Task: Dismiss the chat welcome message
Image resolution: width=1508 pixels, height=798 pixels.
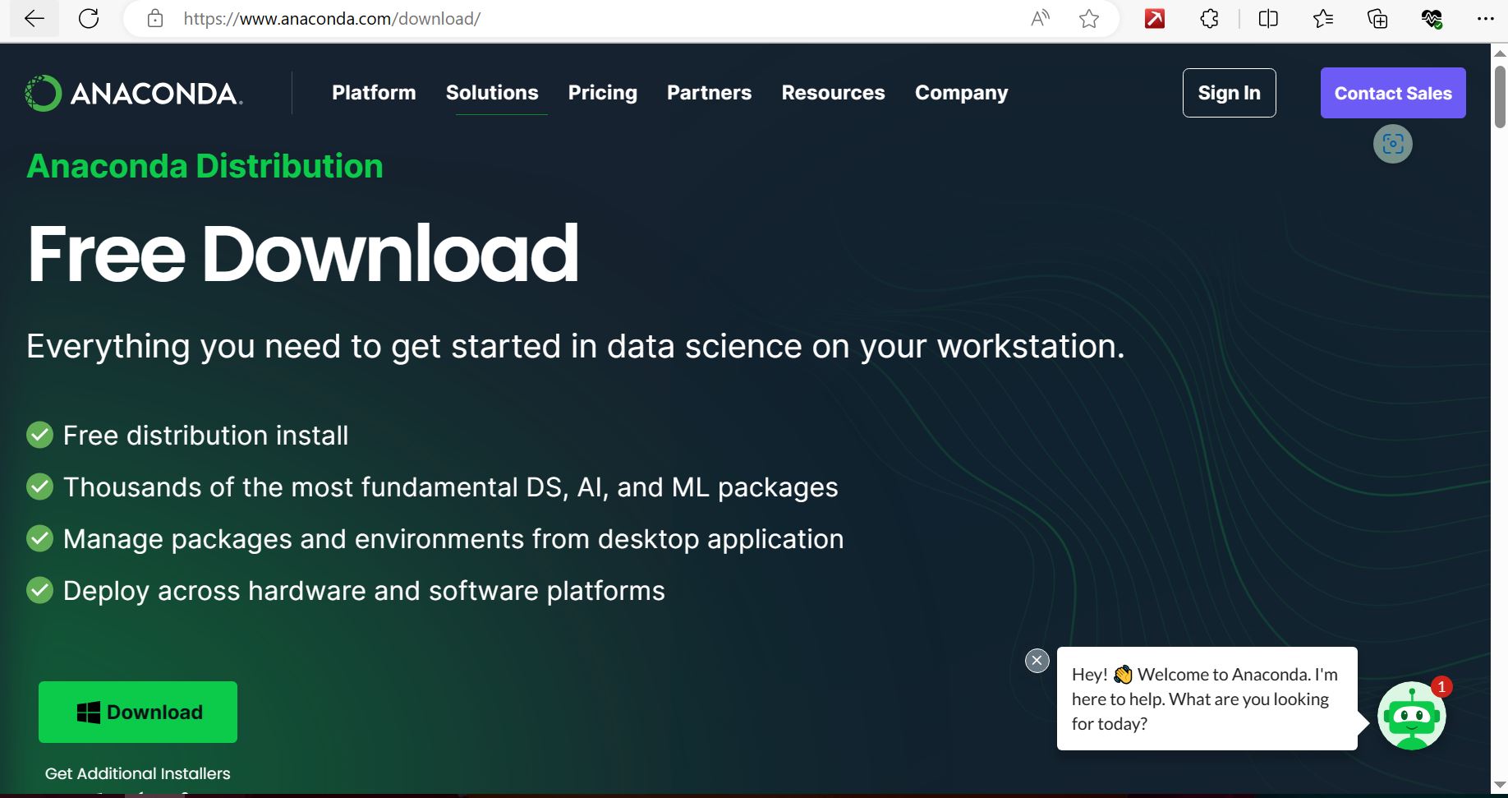Action: tap(1037, 661)
